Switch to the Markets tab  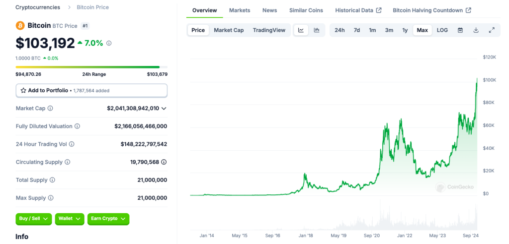click(240, 10)
